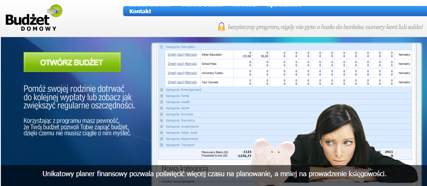The width and height of the screenshot is (427, 186).
Task: Click the Kategoria: Insurance label
Action: pyautogui.click(x=180, y=120)
